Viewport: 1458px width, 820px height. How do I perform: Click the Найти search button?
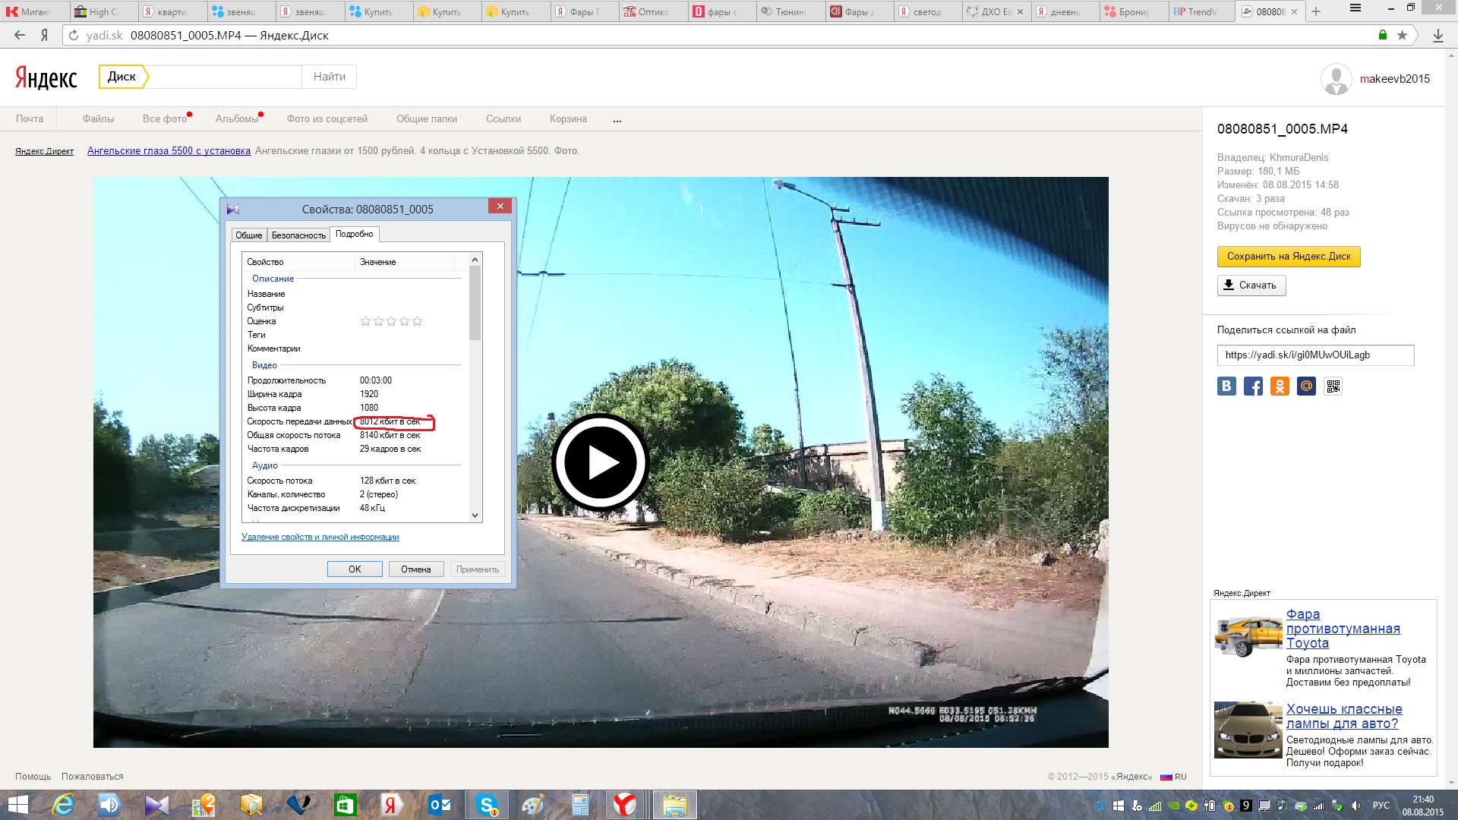(329, 77)
